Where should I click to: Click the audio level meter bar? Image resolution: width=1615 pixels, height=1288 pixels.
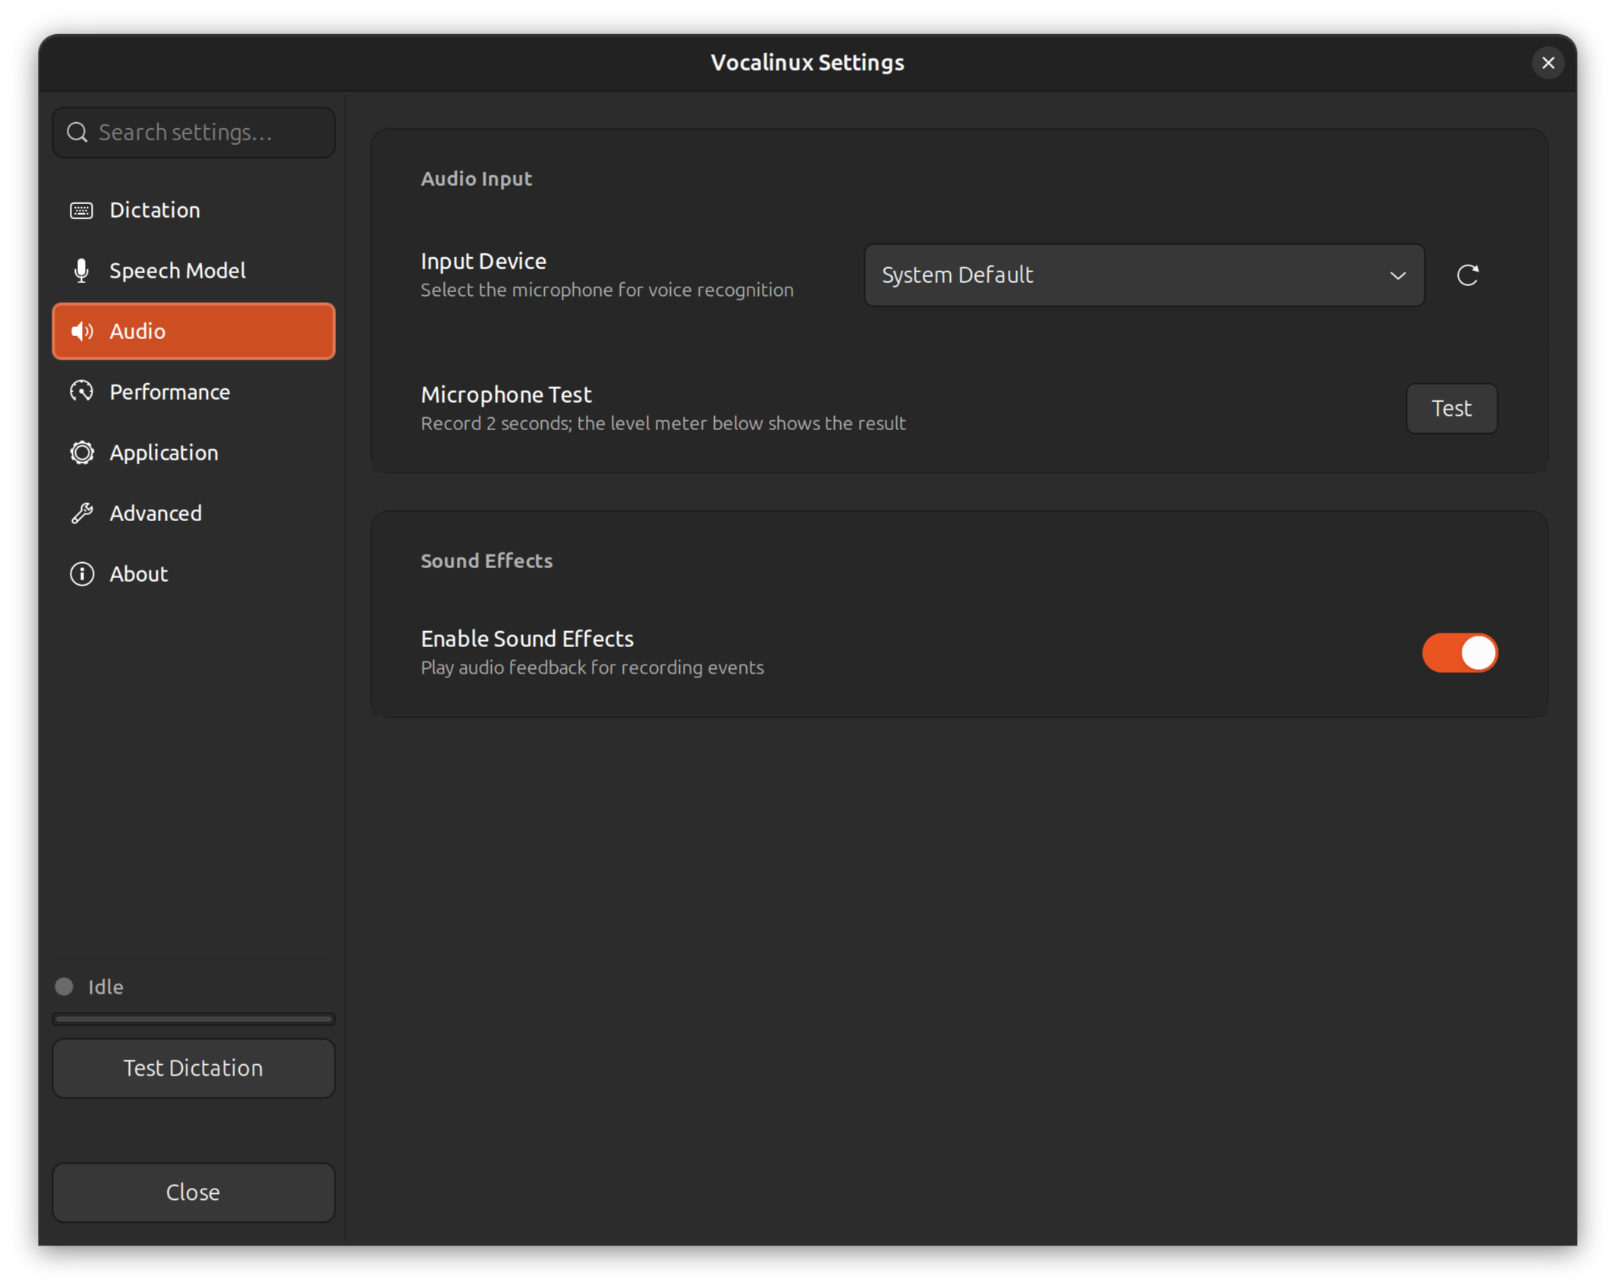click(194, 1019)
